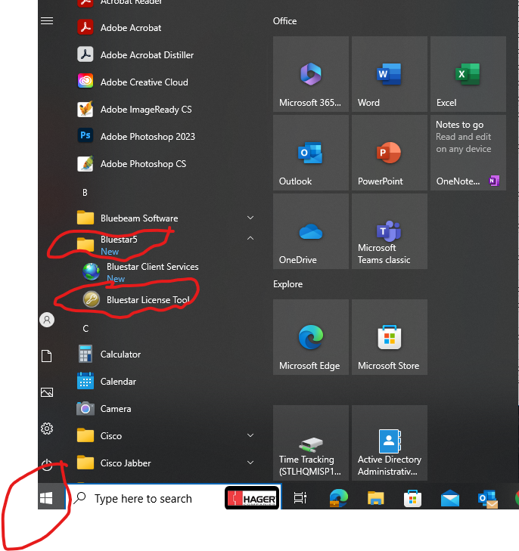Image resolution: width=519 pixels, height=551 pixels.
Task: Open Microsoft Store from the taskbar
Action: coord(413,498)
